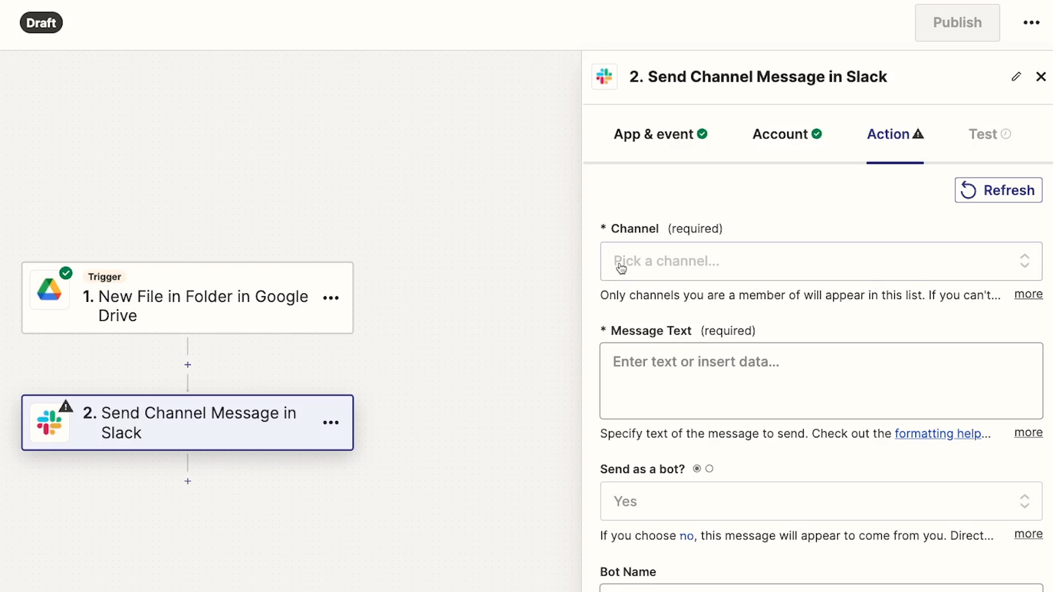Image resolution: width=1053 pixels, height=592 pixels.
Task: Click the Publish button
Action: (958, 22)
